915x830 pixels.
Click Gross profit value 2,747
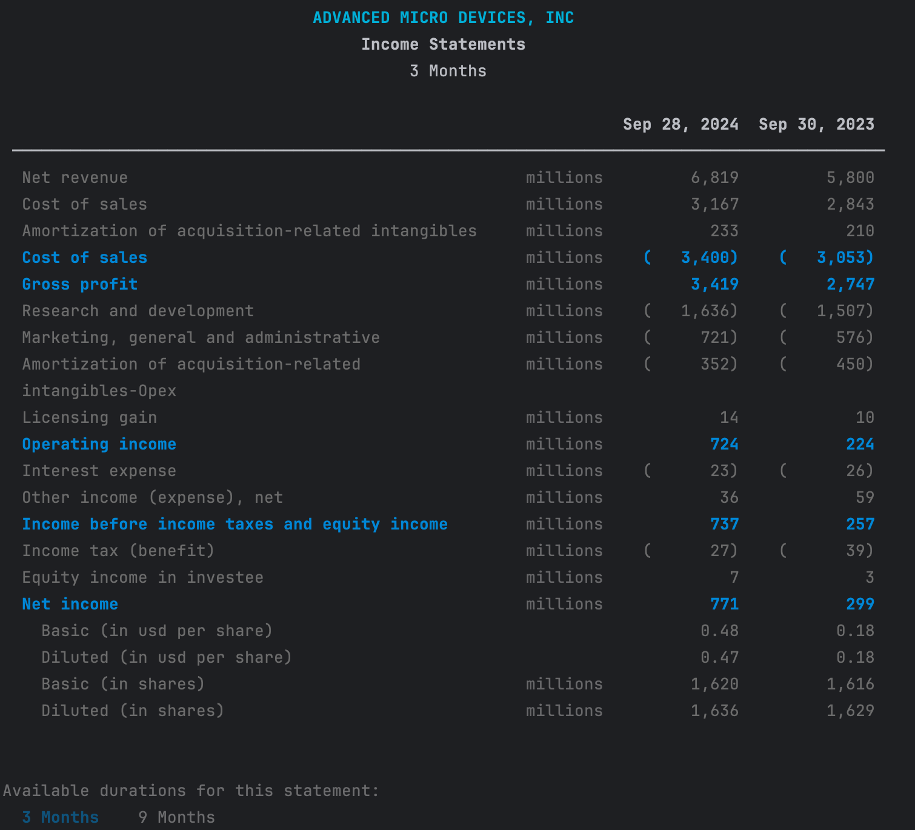point(850,284)
